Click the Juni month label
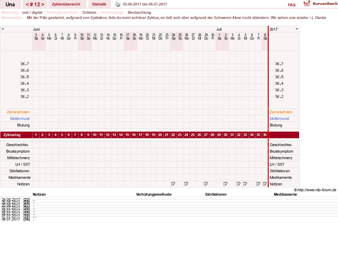 36,29
